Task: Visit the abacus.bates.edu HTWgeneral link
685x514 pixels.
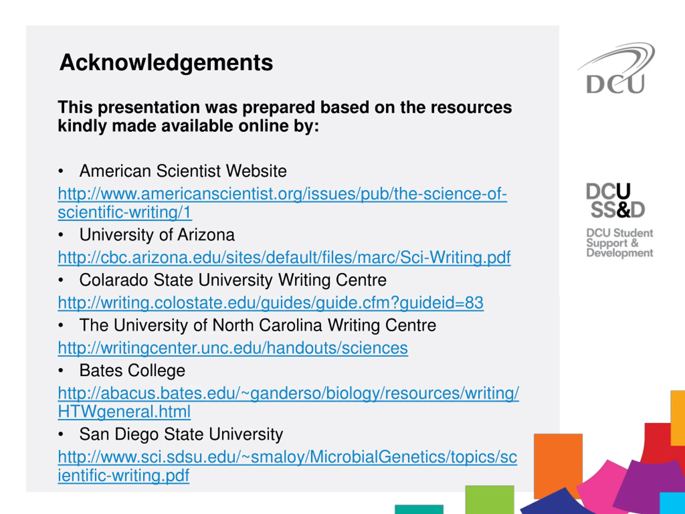Action: coord(288,402)
